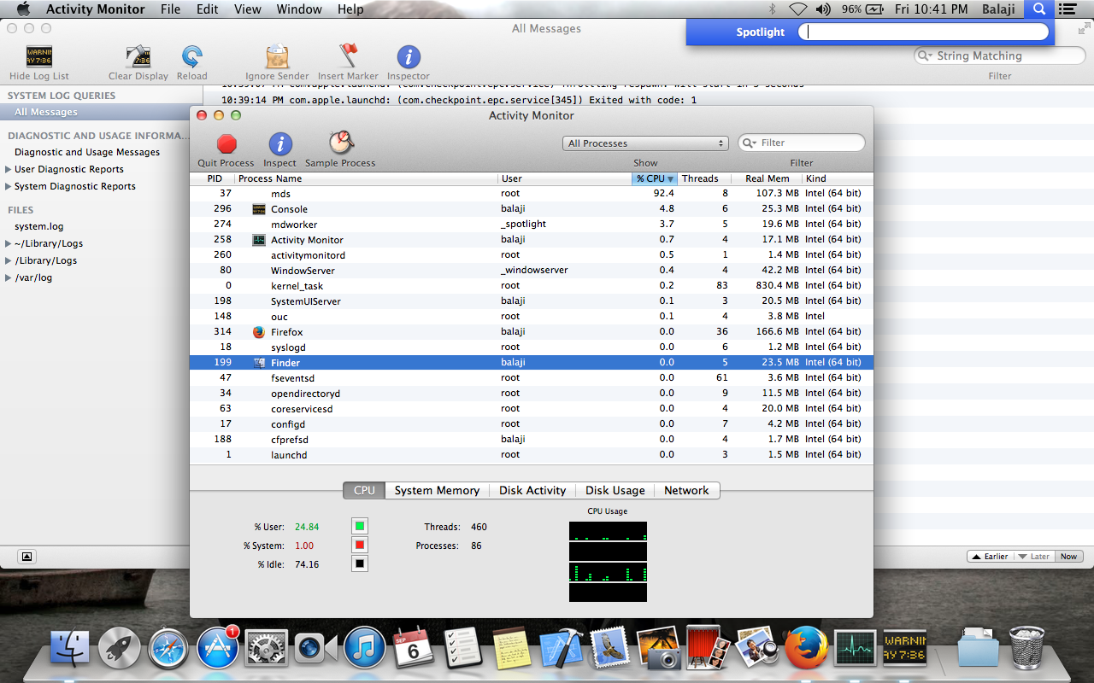Insert a marker using the Insert Marker icon
Image resolution: width=1094 pixels, height=683 pixels.
coord(348,56)
